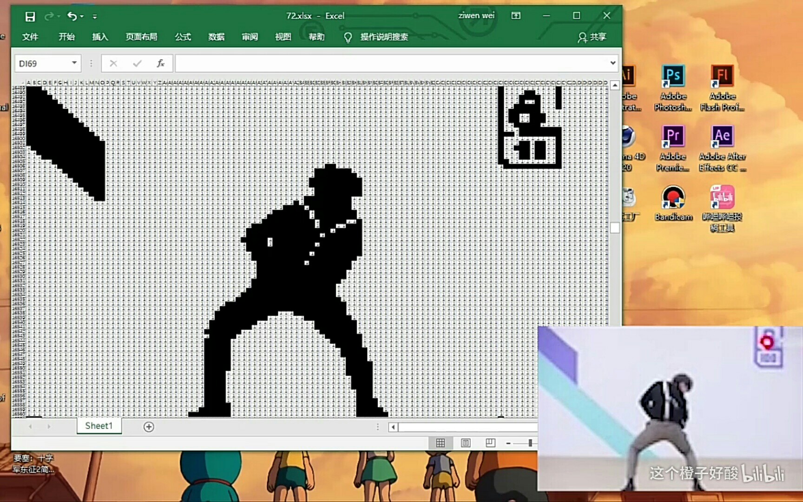The image size is (803, 502).
Task: Open the Customize Quick Access Toolbar dropdown
Action: click(x=95, y=17)
